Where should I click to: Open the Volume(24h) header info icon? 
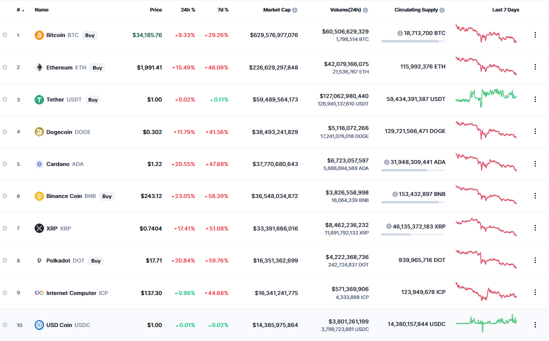point(365,10)
